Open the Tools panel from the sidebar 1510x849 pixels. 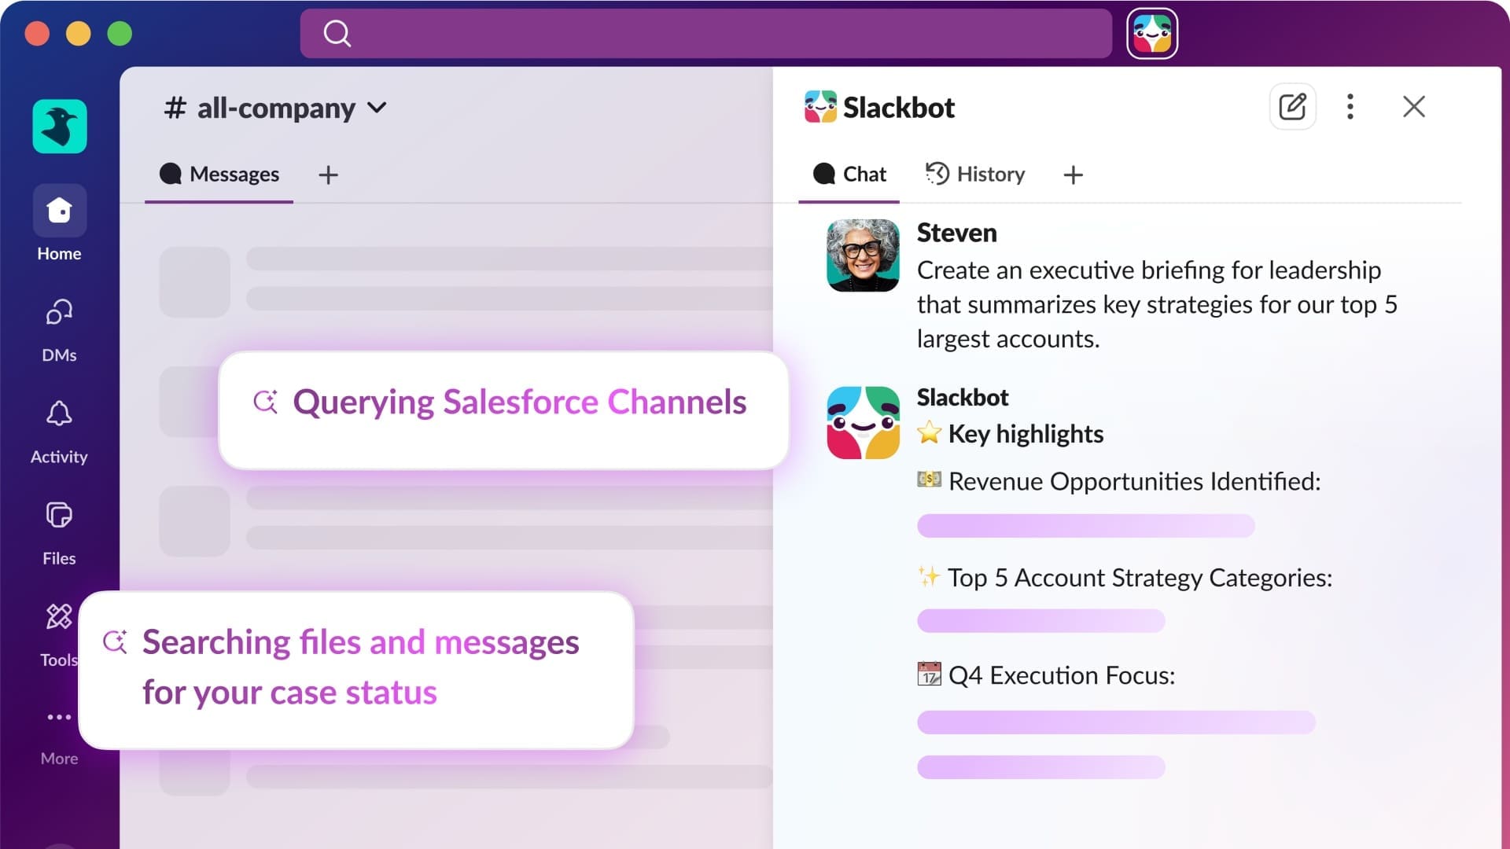pyautogui.click(x=59, y=618)
